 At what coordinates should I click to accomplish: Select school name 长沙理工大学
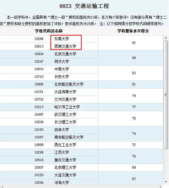pyautogui.click(x=65, y=122)
